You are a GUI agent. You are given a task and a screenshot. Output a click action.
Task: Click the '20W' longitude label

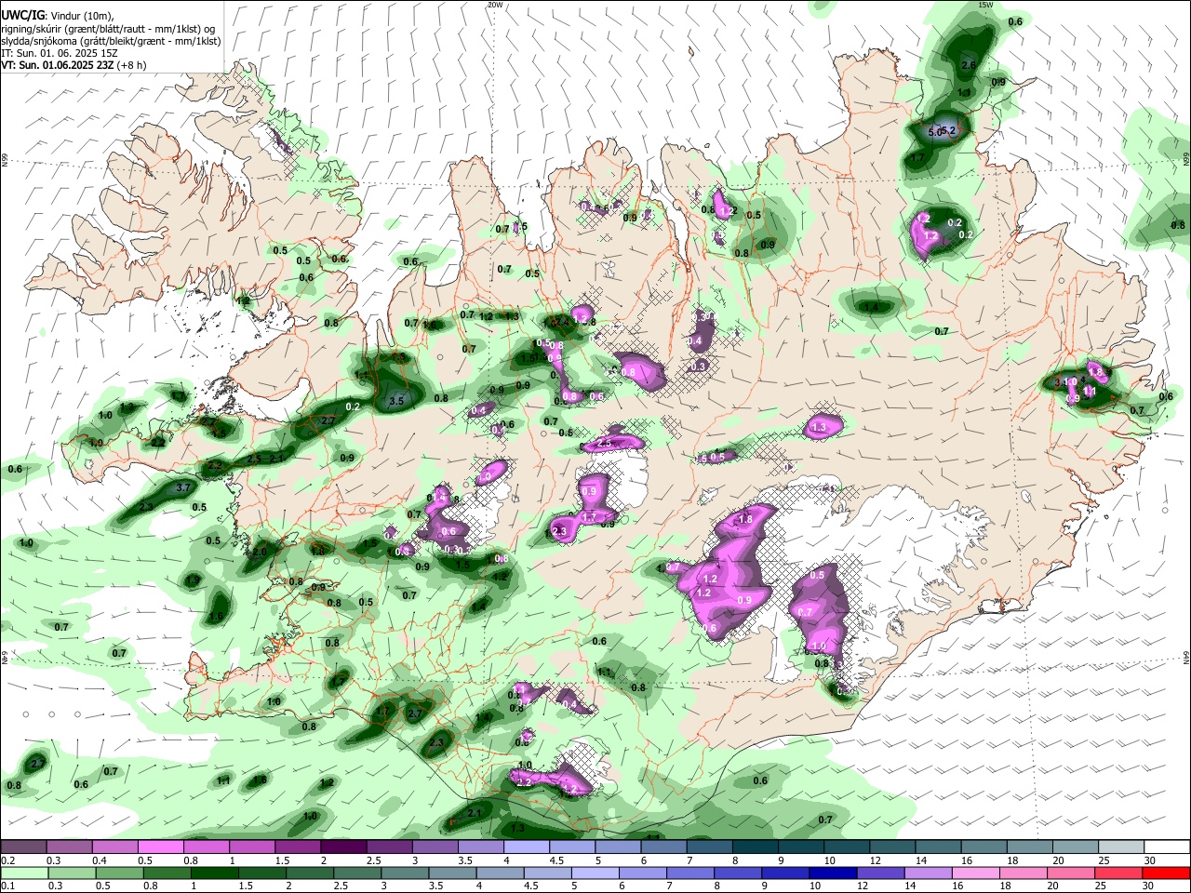click(494, 5)
